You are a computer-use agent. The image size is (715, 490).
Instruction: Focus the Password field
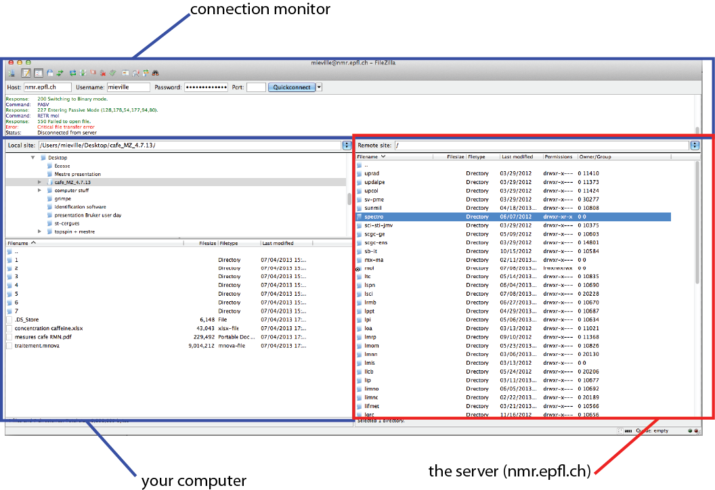pyautogui.click(x=206, y=87)
